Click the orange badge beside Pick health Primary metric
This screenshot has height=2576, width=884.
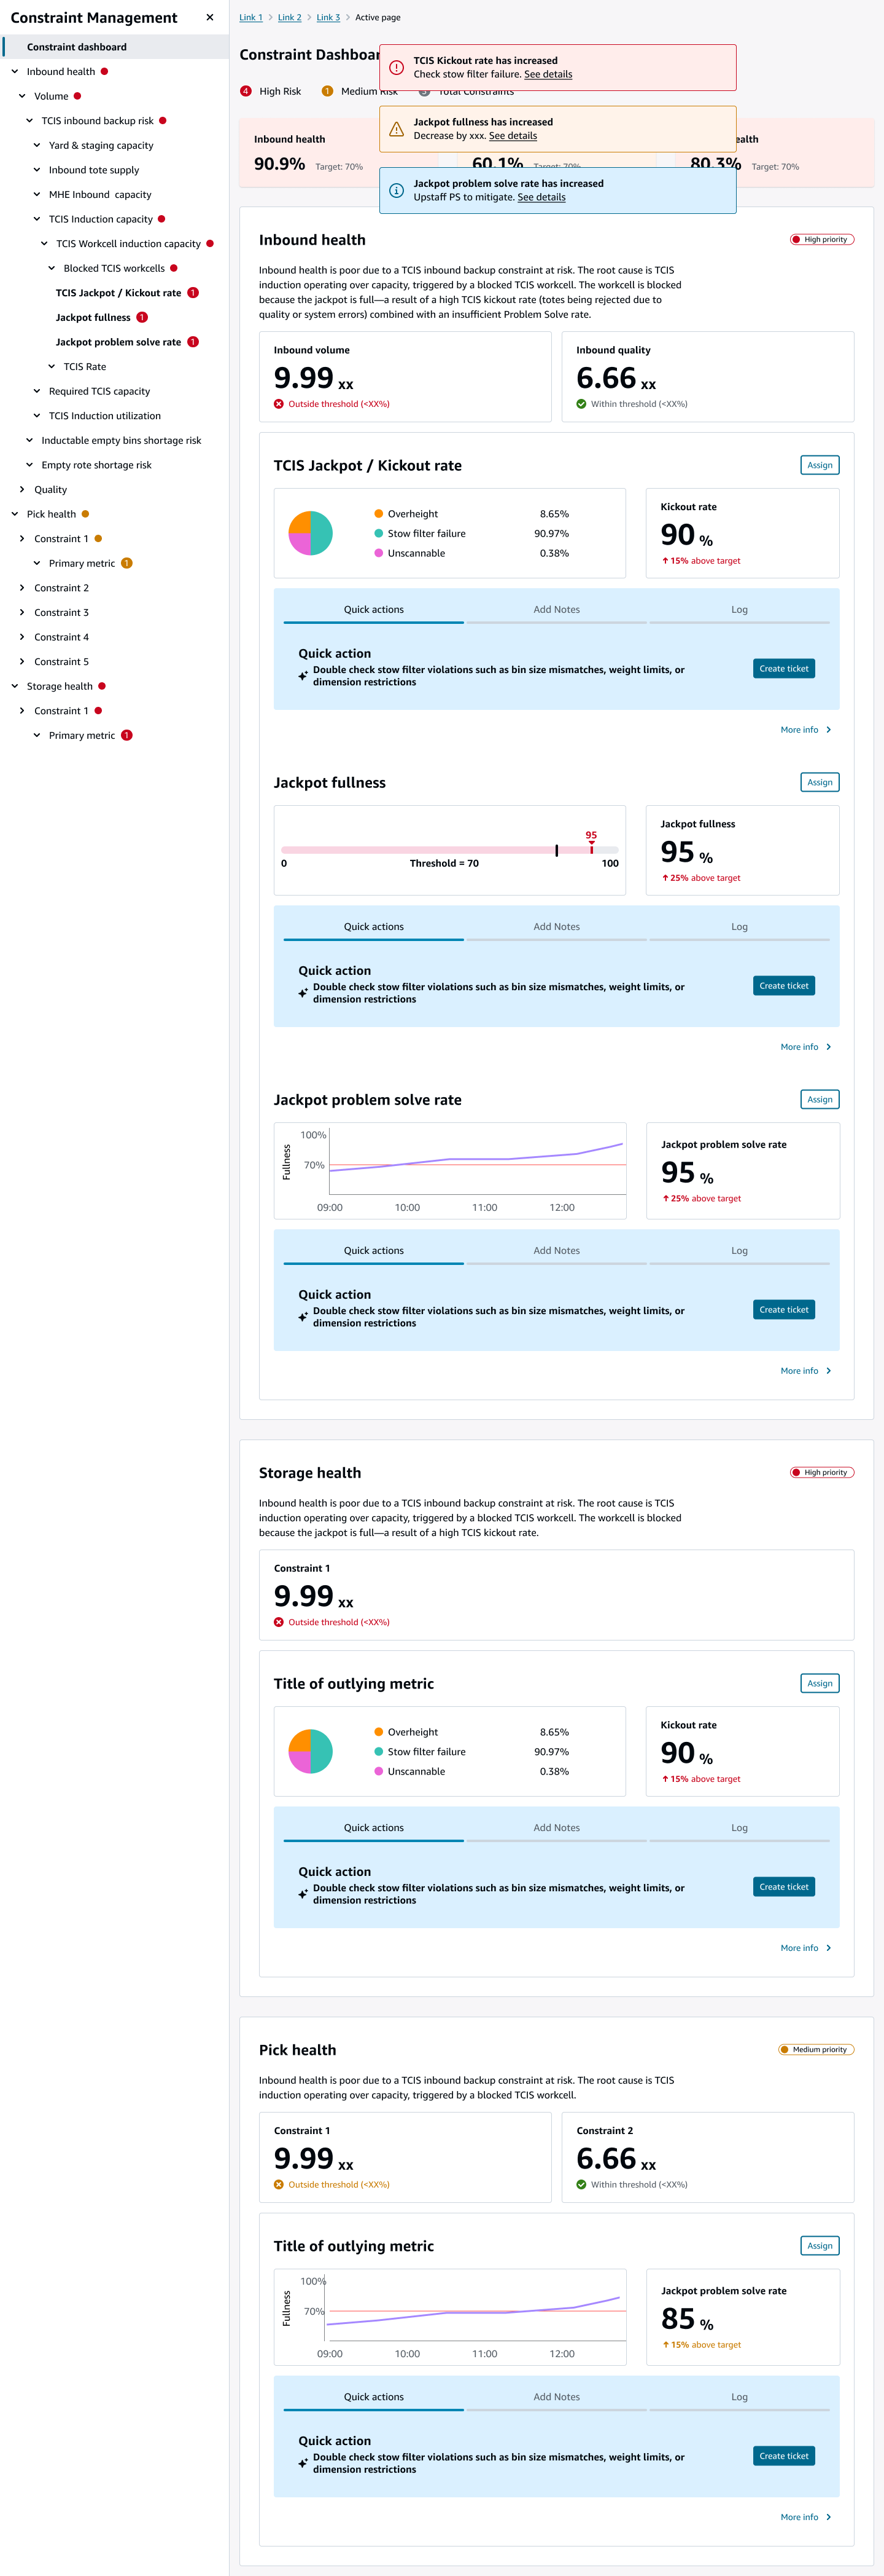[x=127, y=563]
